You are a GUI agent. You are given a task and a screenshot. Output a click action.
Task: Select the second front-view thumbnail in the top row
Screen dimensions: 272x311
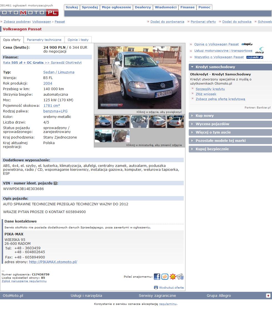[x=121, y=122]
